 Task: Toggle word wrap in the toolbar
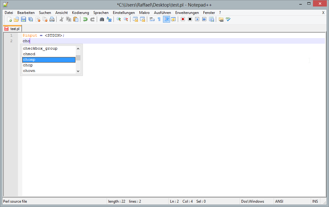[152, 19]
